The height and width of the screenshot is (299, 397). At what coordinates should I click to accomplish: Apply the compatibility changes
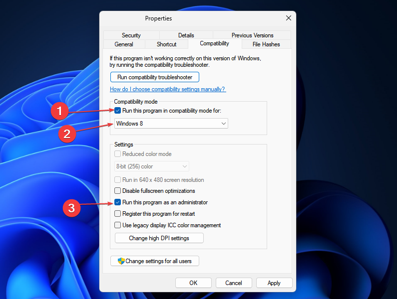(274, 283)
